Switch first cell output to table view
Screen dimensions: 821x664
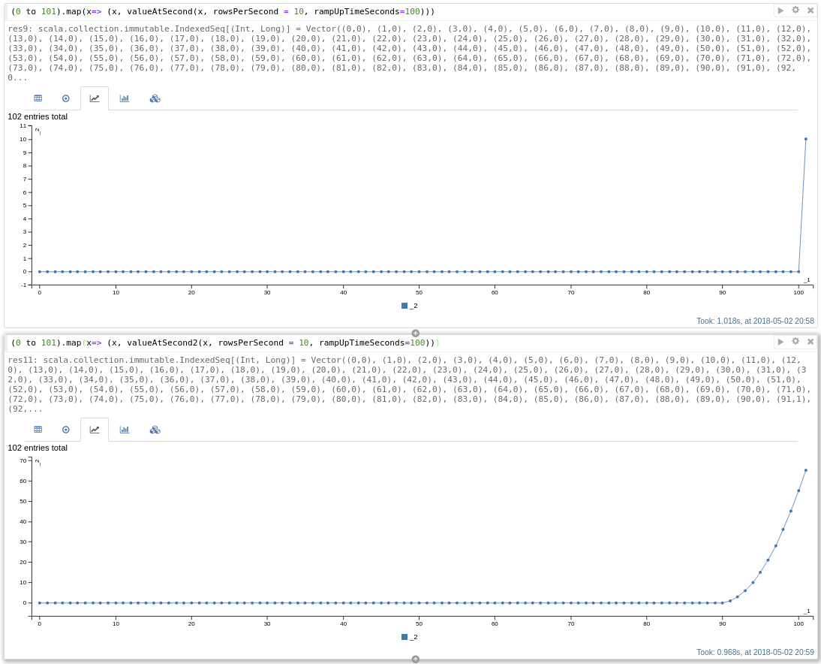click(x=38, y=98)
